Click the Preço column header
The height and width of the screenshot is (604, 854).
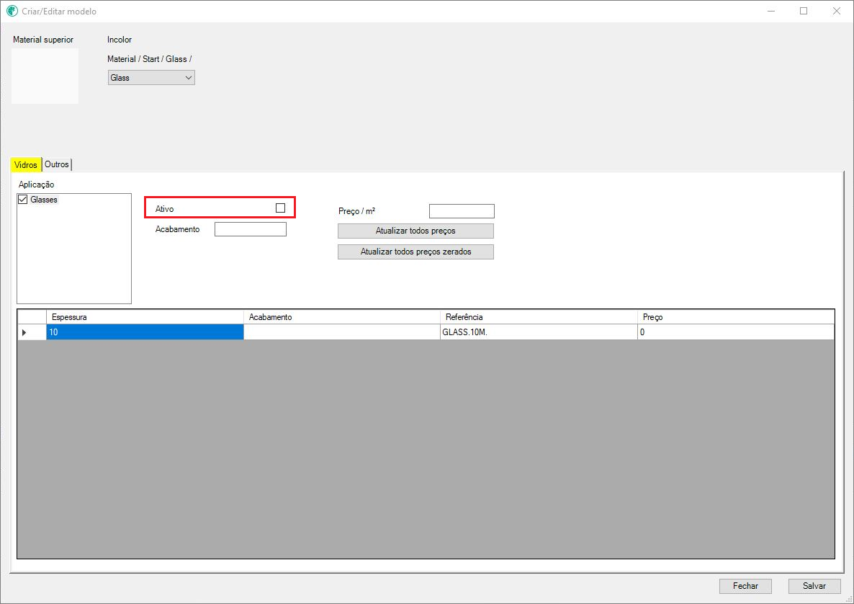point(736,316)
